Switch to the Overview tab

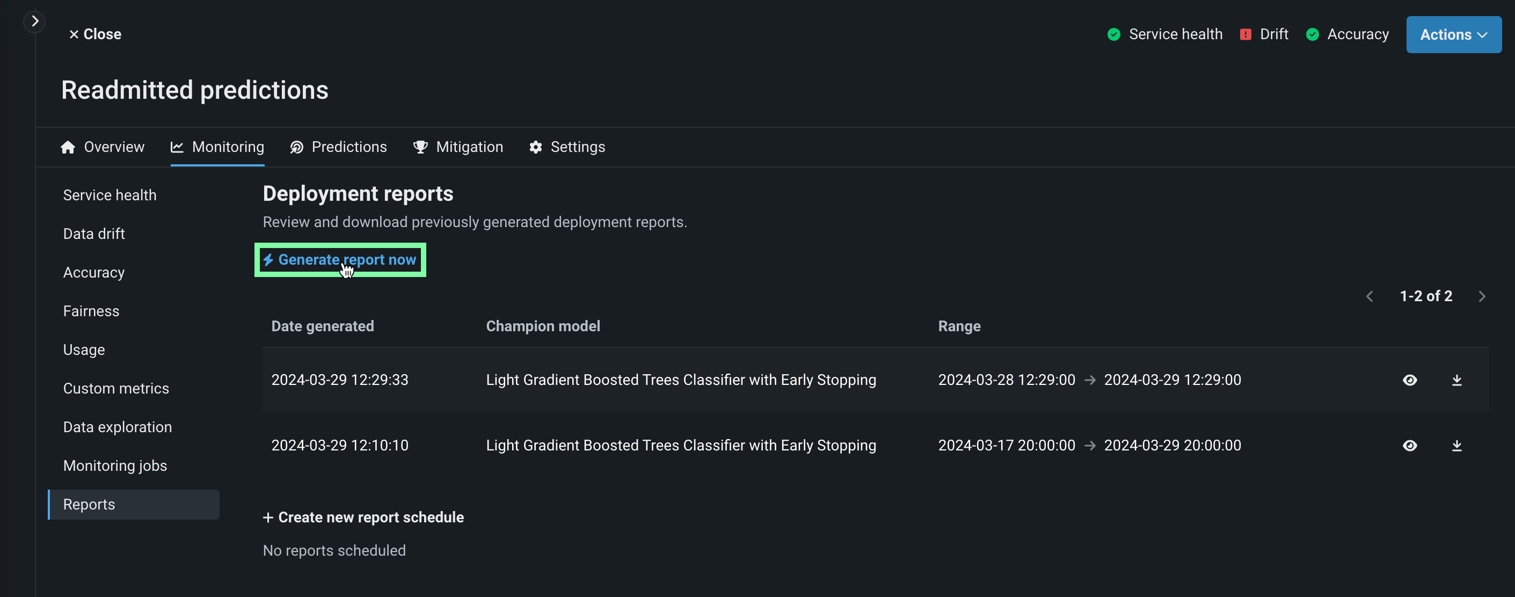tap(103, 147)
